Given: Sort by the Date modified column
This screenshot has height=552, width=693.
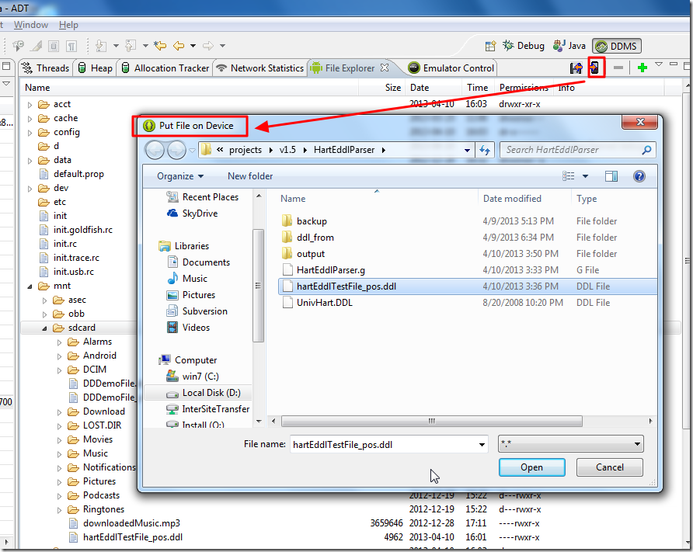Looking at the screenshot, I should (x=512, y=199).
